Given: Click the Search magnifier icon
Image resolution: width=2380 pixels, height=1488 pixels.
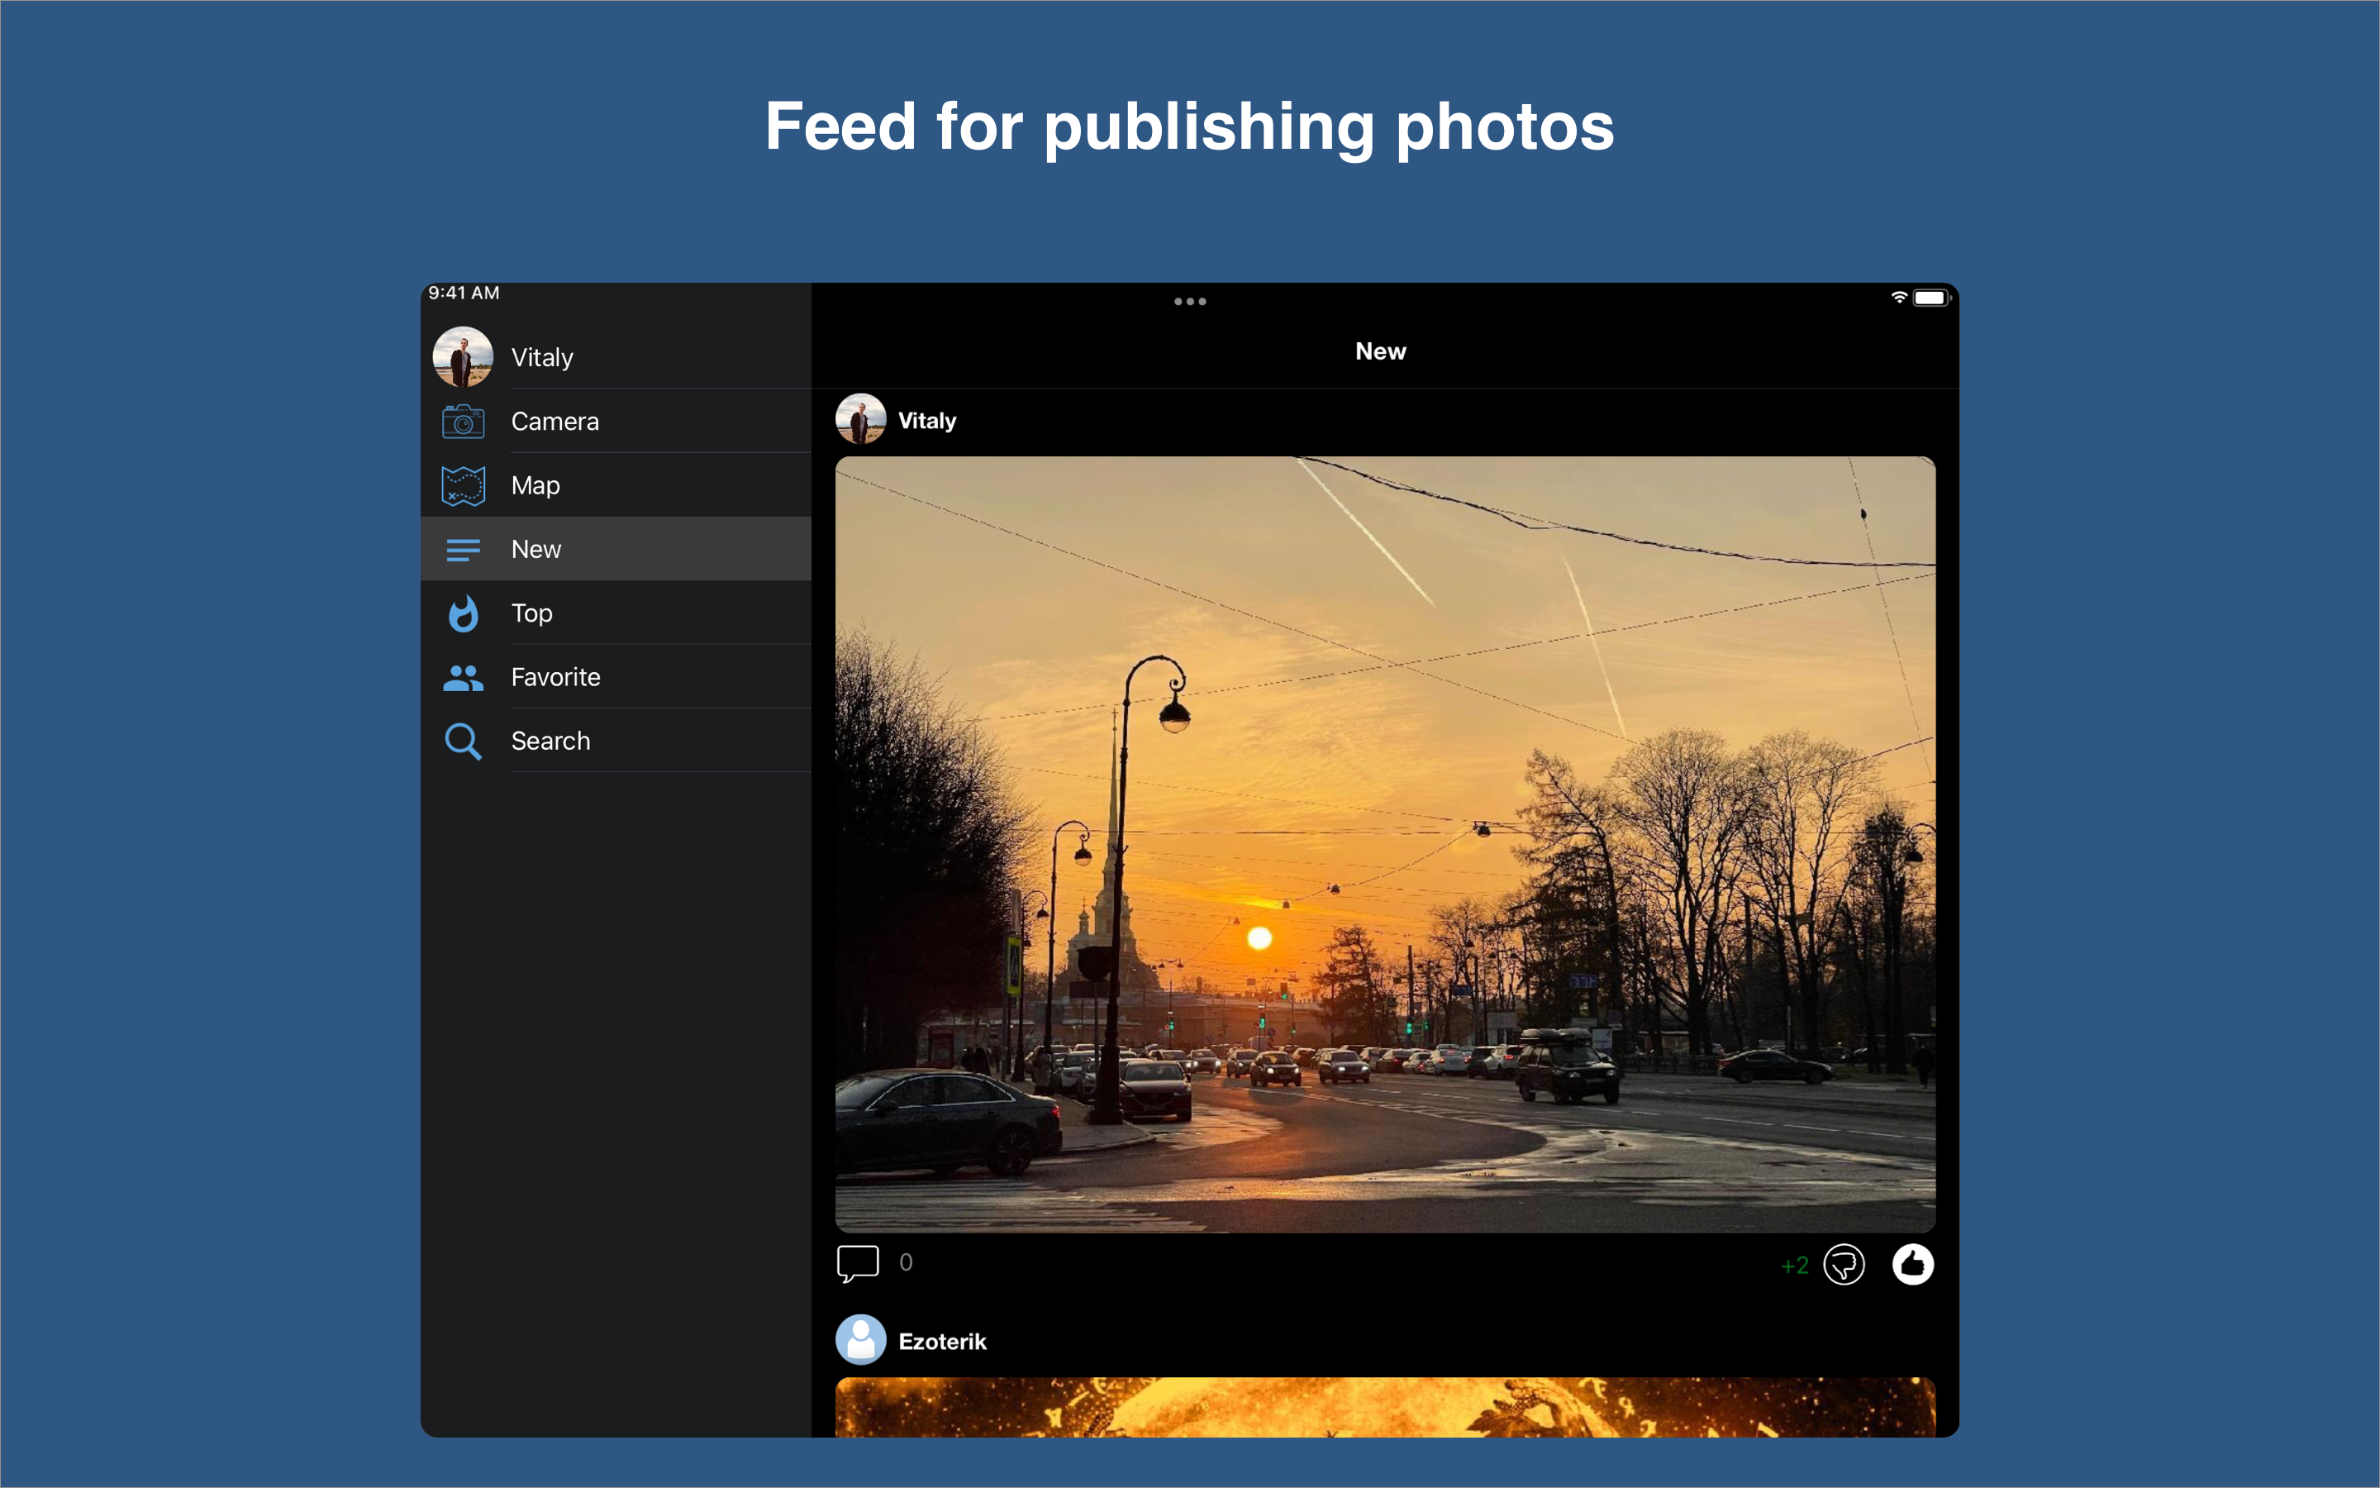Looking at the screenshot, I should 462,741.
